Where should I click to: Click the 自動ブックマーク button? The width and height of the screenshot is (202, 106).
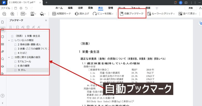tap(132, 13)
